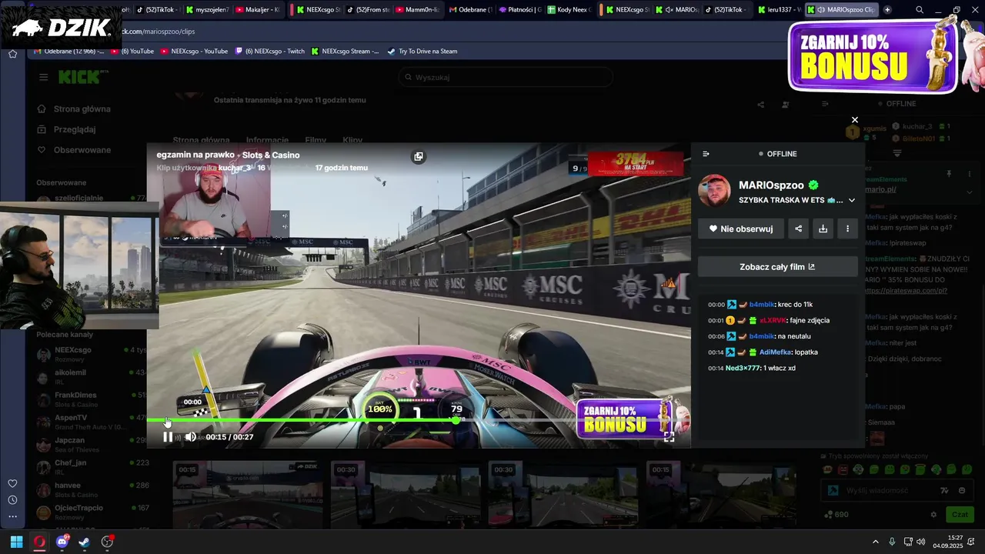Open Opera GX from taskbar
Screen dimensions: 985x554
point(39,542)
